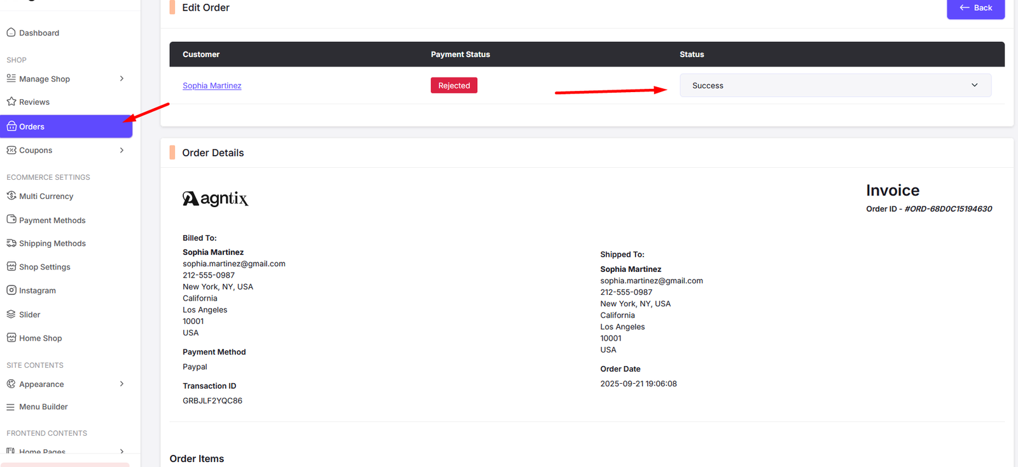Click the Rejected payment status badge
This screenshot has width=1018, height=467.
tap(454, 85)
